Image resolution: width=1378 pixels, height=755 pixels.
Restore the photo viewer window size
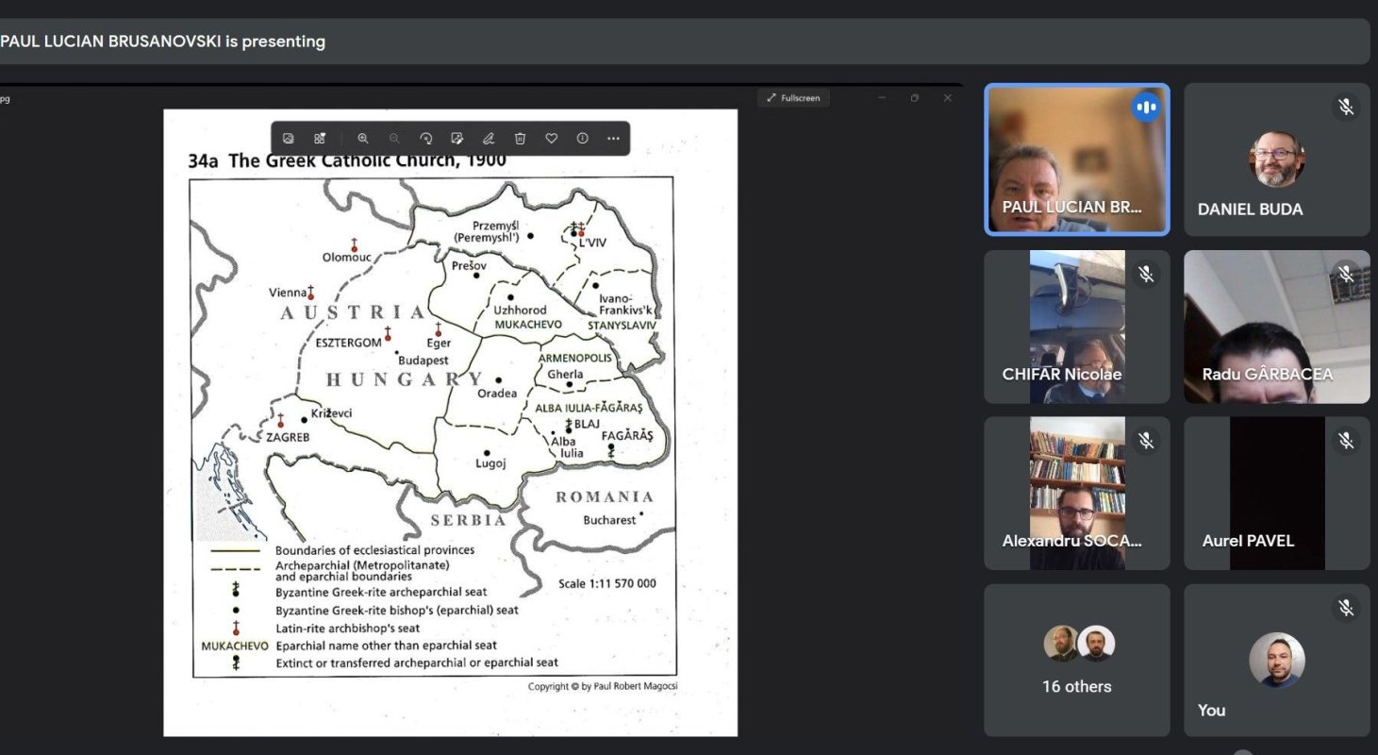click(914, 98)
